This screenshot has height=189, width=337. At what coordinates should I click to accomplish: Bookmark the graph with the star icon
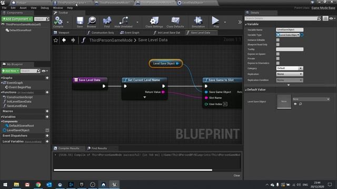tap(56, 40)
